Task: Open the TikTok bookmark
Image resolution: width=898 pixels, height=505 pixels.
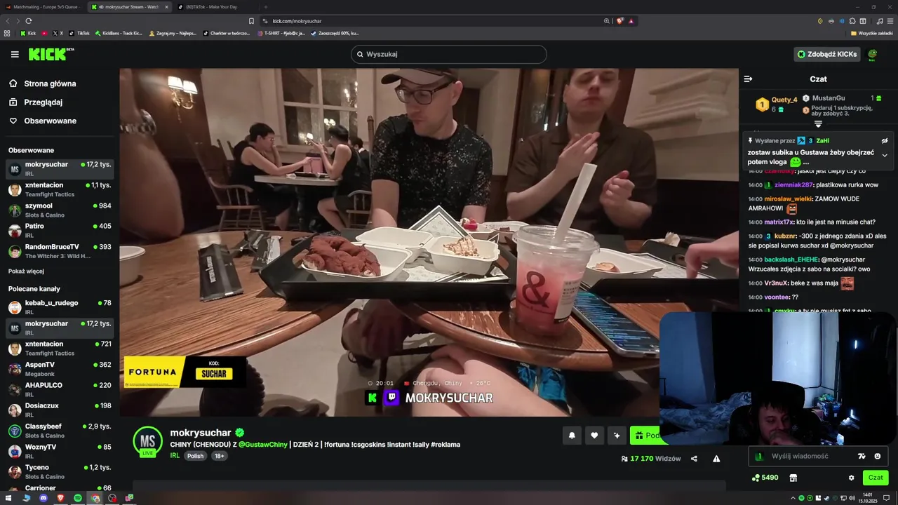Action: 79,33
